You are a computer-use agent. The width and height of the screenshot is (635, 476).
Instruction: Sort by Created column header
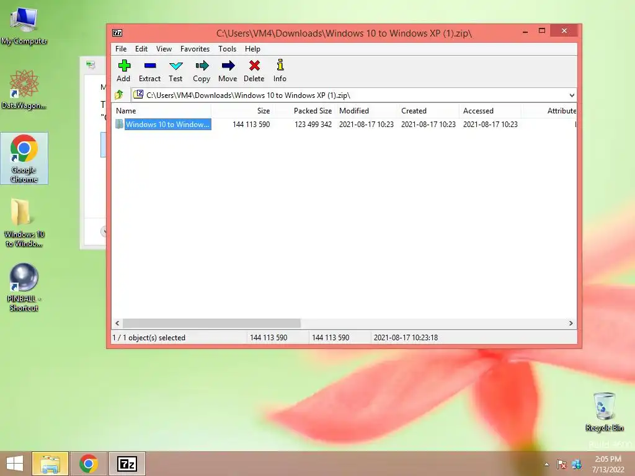[x=429, y=111]
